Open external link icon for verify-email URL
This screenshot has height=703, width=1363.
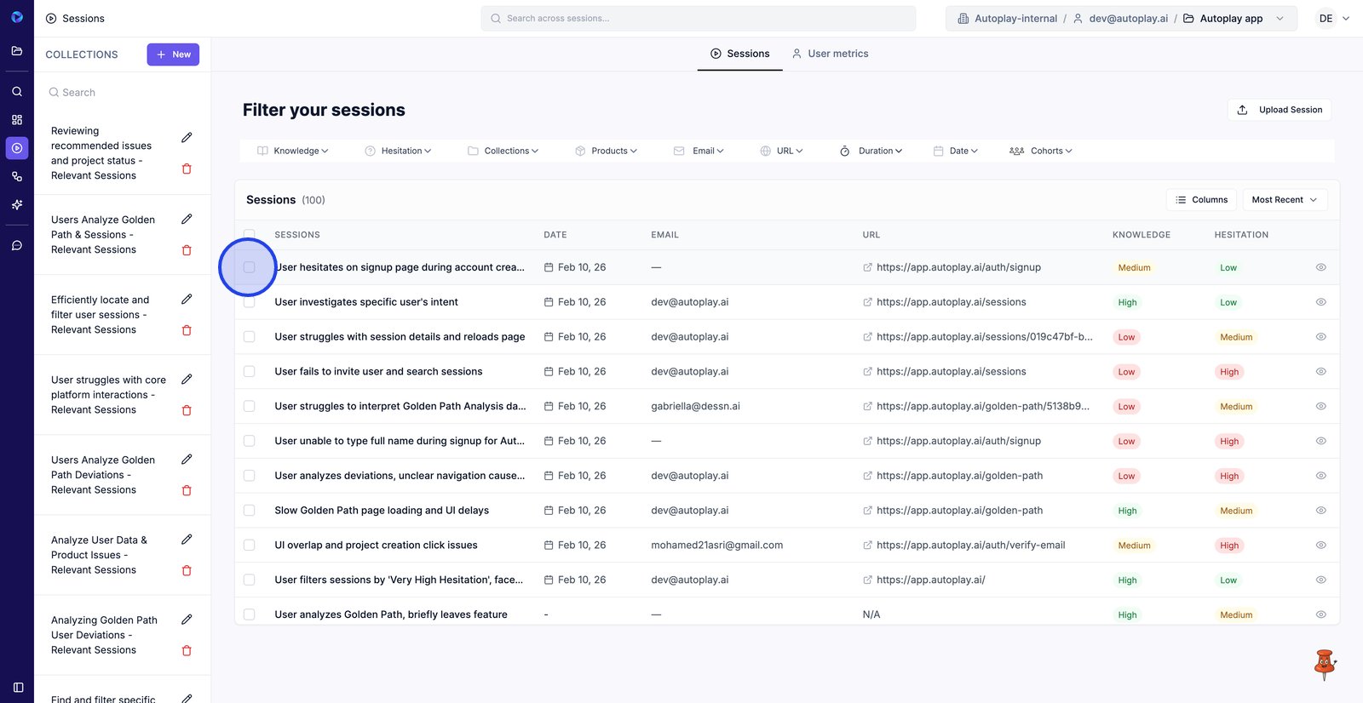coord(867,546)
